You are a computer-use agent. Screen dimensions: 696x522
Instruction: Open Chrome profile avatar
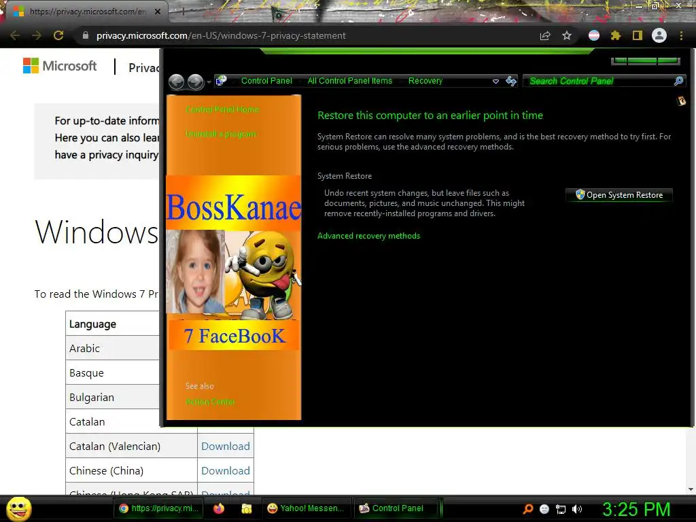click(659, 35)
